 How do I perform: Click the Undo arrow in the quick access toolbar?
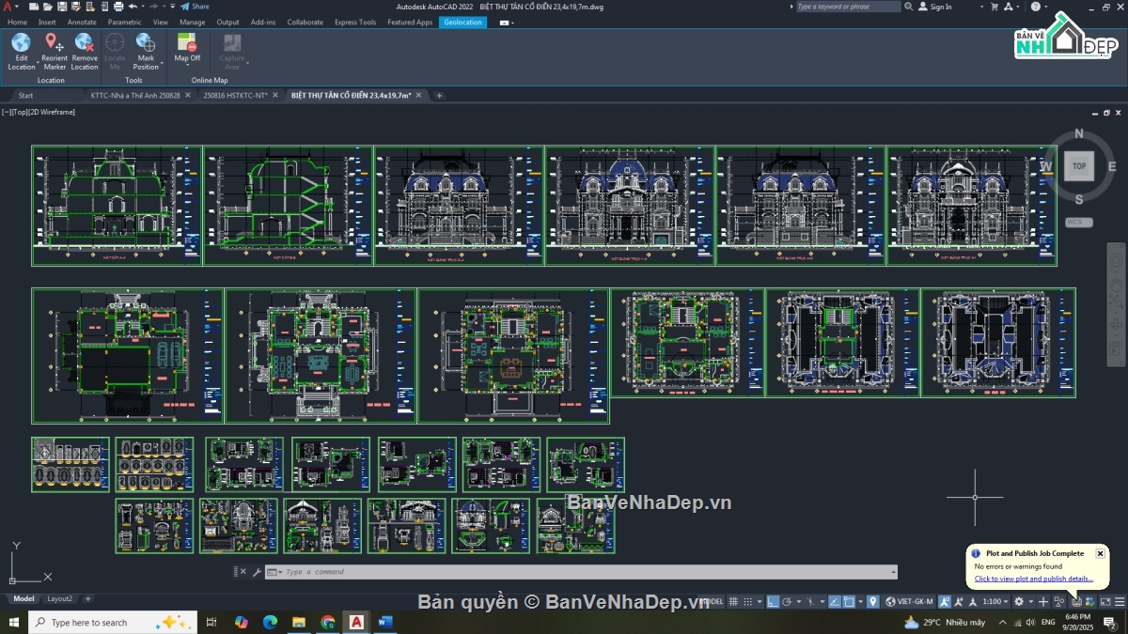click(133, 7)
